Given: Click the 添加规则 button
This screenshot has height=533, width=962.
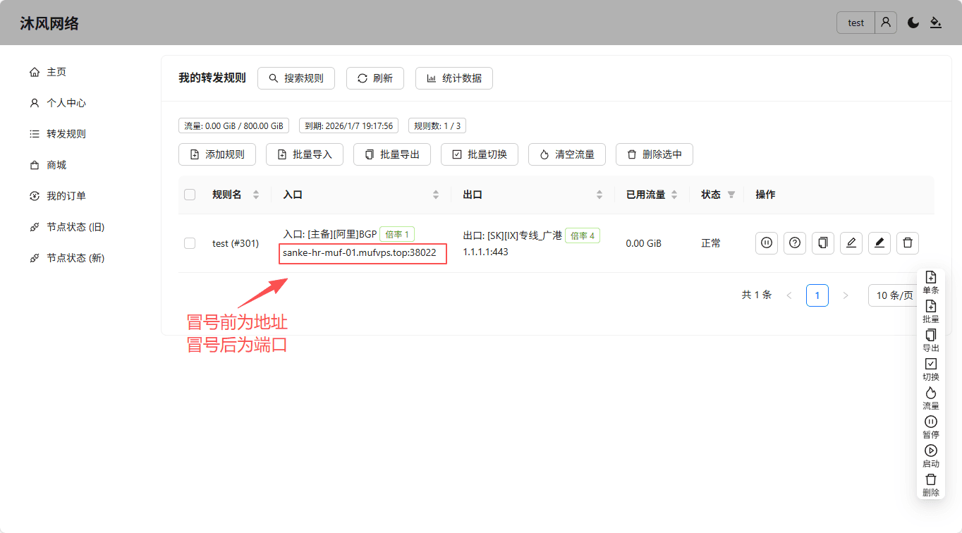Looking at the screenshot, I should [217, 154].
